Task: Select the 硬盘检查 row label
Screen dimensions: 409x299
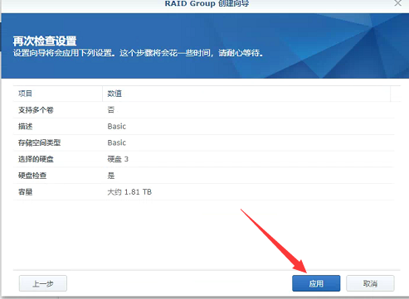Action: pyautogui.click(x=32, y=176)
